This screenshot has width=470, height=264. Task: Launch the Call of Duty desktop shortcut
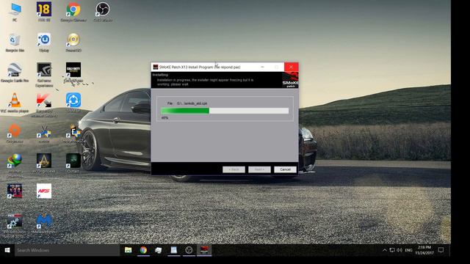pos(73,73)
